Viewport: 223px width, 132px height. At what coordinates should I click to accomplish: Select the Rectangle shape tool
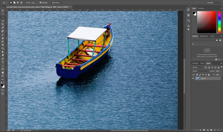pos(3,69)
